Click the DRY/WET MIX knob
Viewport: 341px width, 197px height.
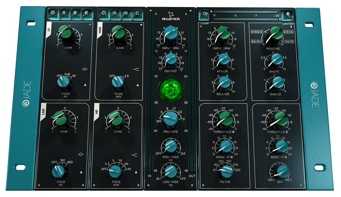point(281,172)
